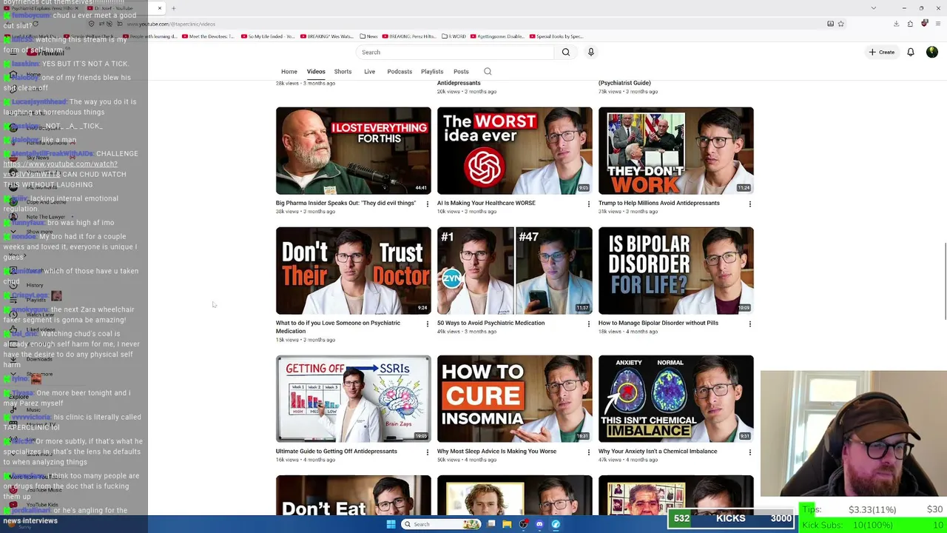Click the Create button

coord(882,52)
